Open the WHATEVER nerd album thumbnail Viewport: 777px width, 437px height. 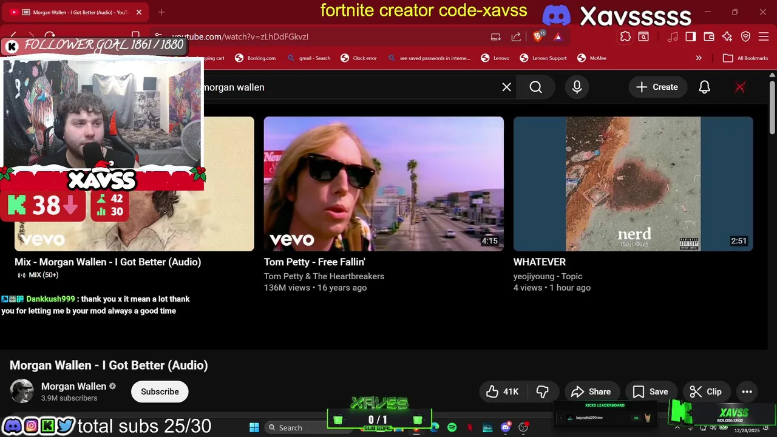click(x=633, y=184)
